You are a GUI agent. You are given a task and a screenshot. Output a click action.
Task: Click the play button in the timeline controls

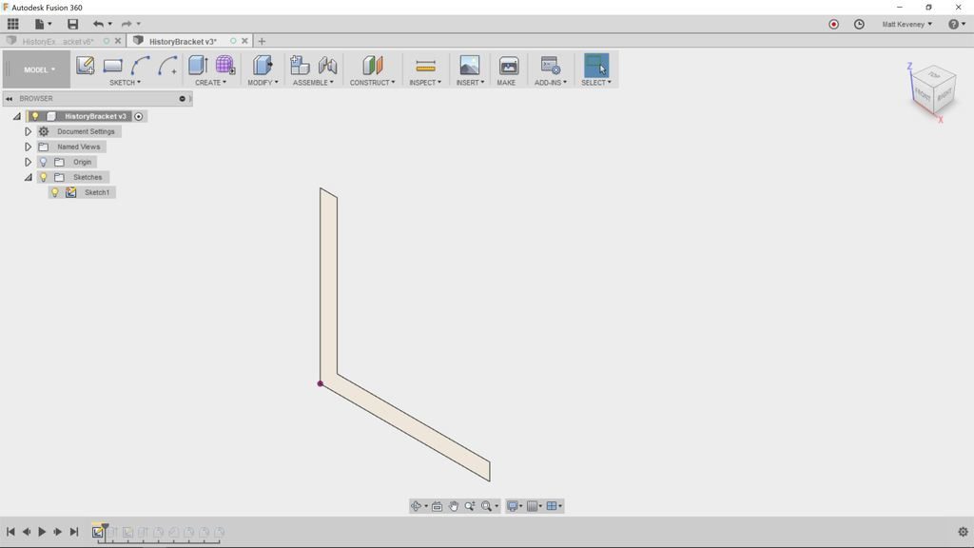(42, 532)
